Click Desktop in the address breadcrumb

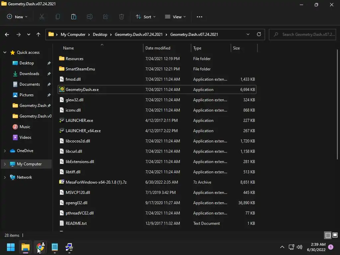[100, 35]
